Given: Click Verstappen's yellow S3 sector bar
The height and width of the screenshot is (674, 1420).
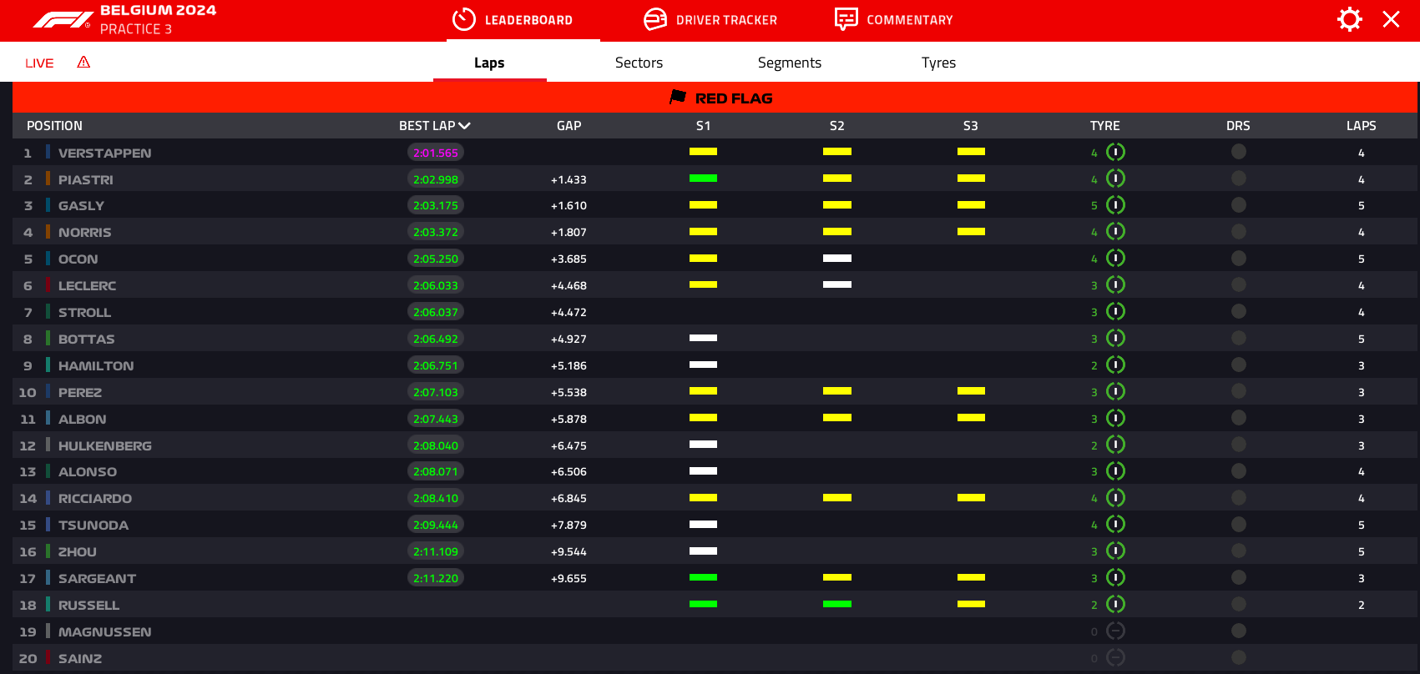Looking at the screenshot, I should [x=971, y=152].
